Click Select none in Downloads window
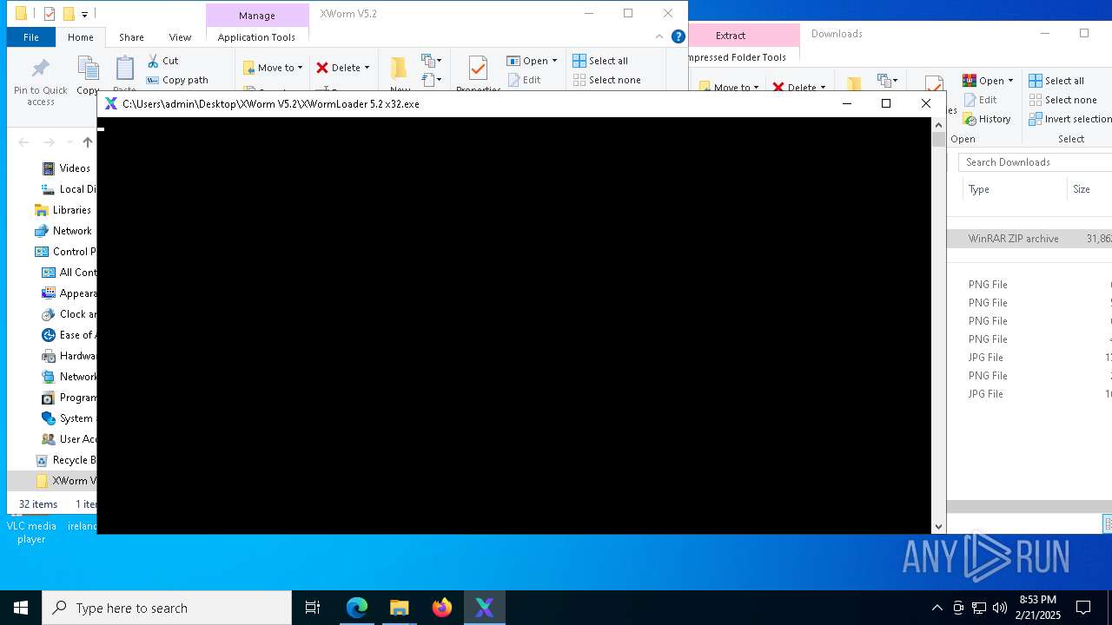Image resolution: width=1112 pixels, height=625 pixels. pyautogui.click(x=1062, y=100)
